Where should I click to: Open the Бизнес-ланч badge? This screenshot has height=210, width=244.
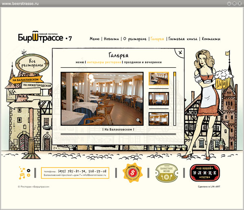click(x=133, y=173)
